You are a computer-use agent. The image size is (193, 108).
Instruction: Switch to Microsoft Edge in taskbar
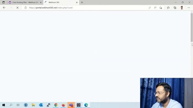(x=86, y=105)
